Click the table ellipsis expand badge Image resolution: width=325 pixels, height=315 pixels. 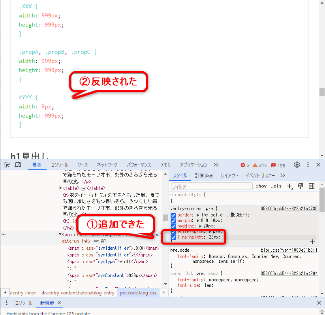point(83,188)
